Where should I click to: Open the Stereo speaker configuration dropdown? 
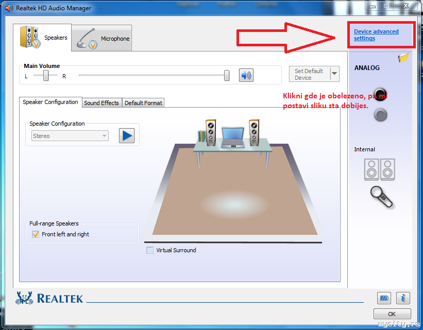[x=70, y=136]
